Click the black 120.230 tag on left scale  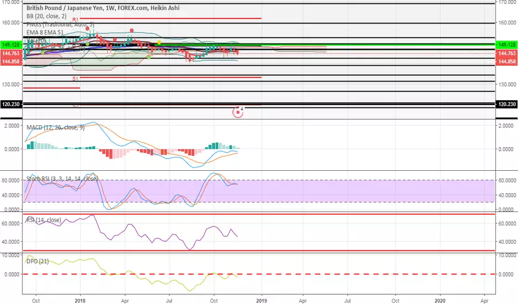tap(11, 104)
